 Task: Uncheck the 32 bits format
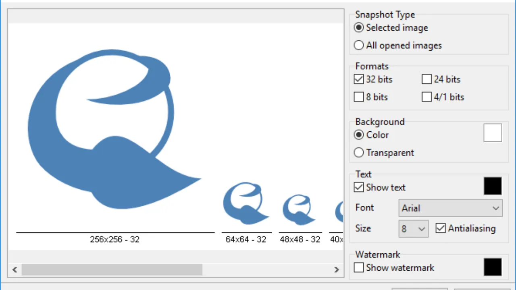(x=373, y=79)
